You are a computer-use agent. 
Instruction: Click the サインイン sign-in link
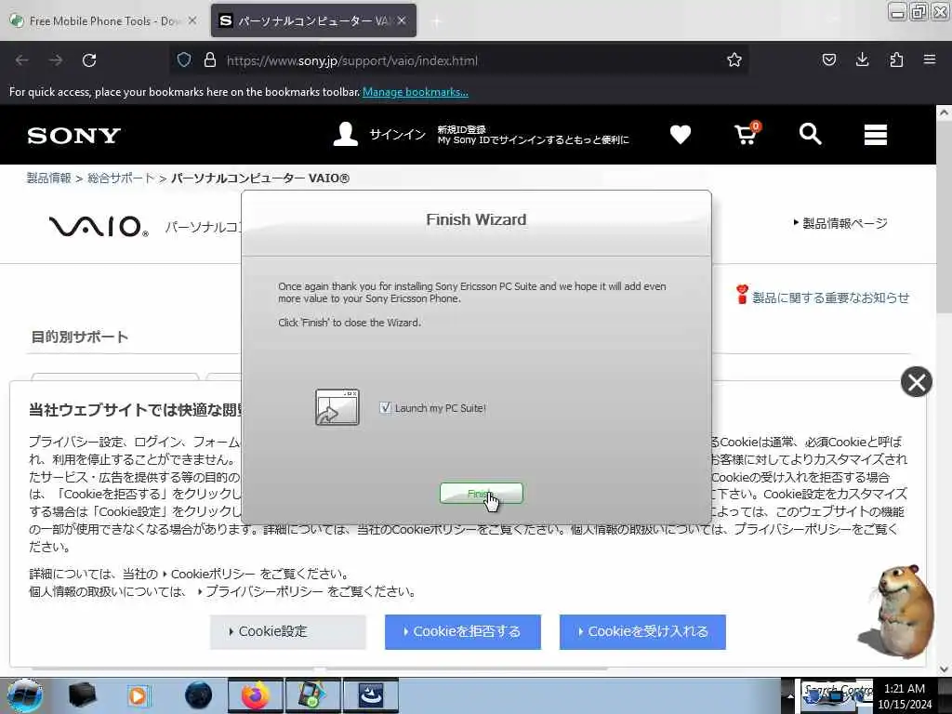(398, 134)
